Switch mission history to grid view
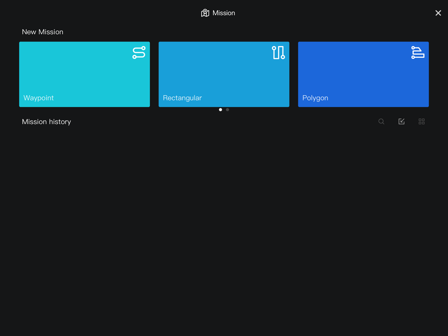448x336 pixels. pyautogui.click(x=422, y=121)
